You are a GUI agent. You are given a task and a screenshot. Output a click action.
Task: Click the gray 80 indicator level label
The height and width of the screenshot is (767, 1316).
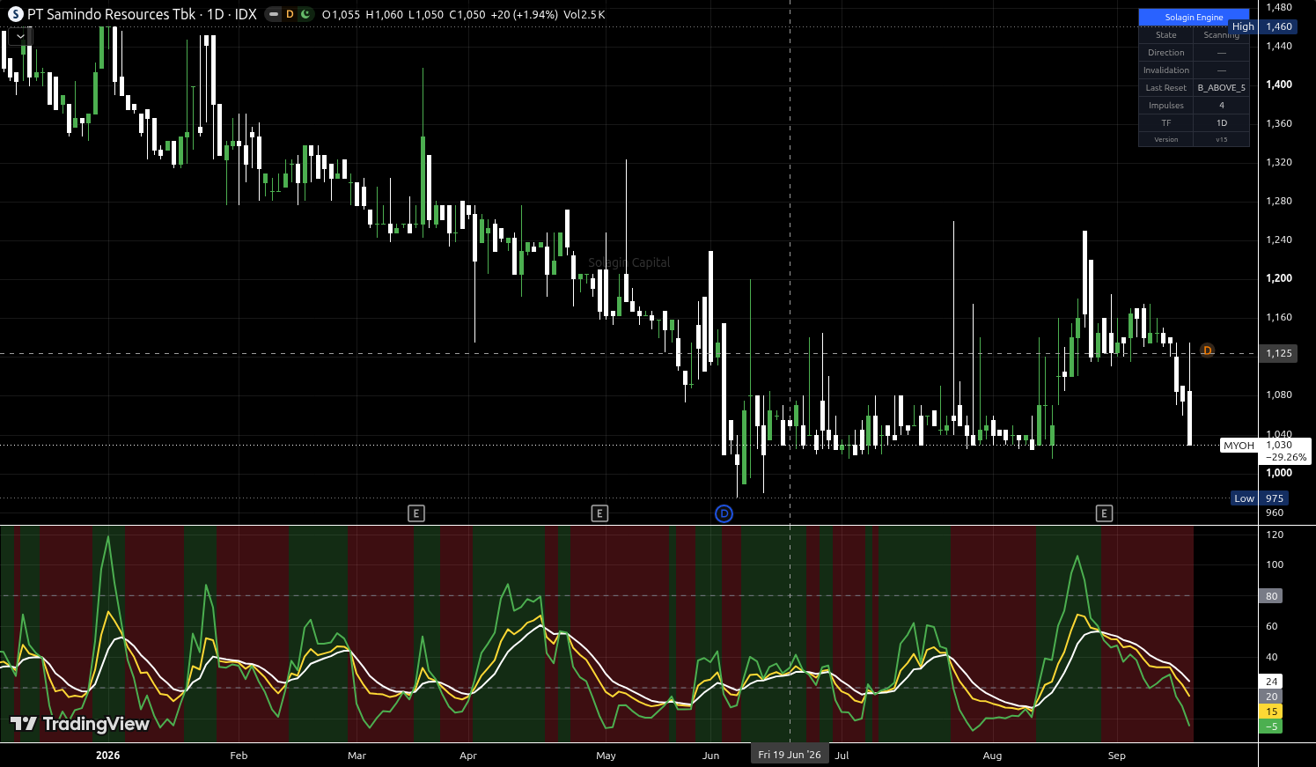[1272, 596]
